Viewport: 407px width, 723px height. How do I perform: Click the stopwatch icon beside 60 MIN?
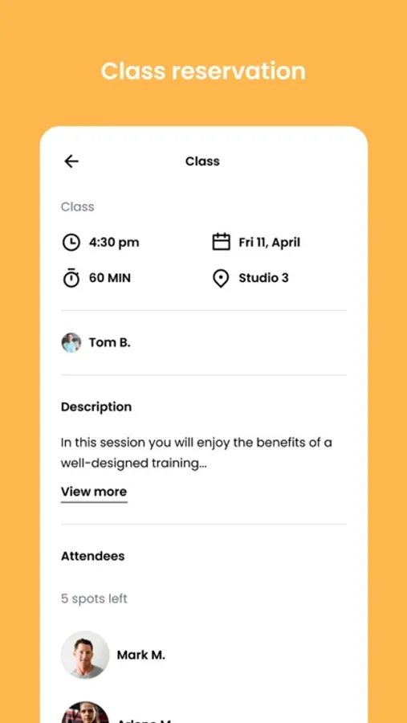tap(71, 278)
